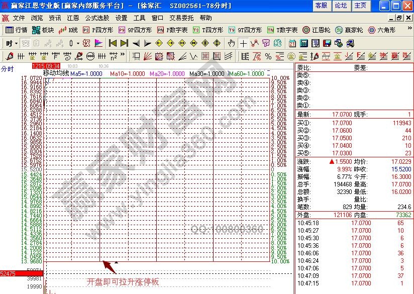
Task: Jump to first record arrow button
Action: coord(113,43)
